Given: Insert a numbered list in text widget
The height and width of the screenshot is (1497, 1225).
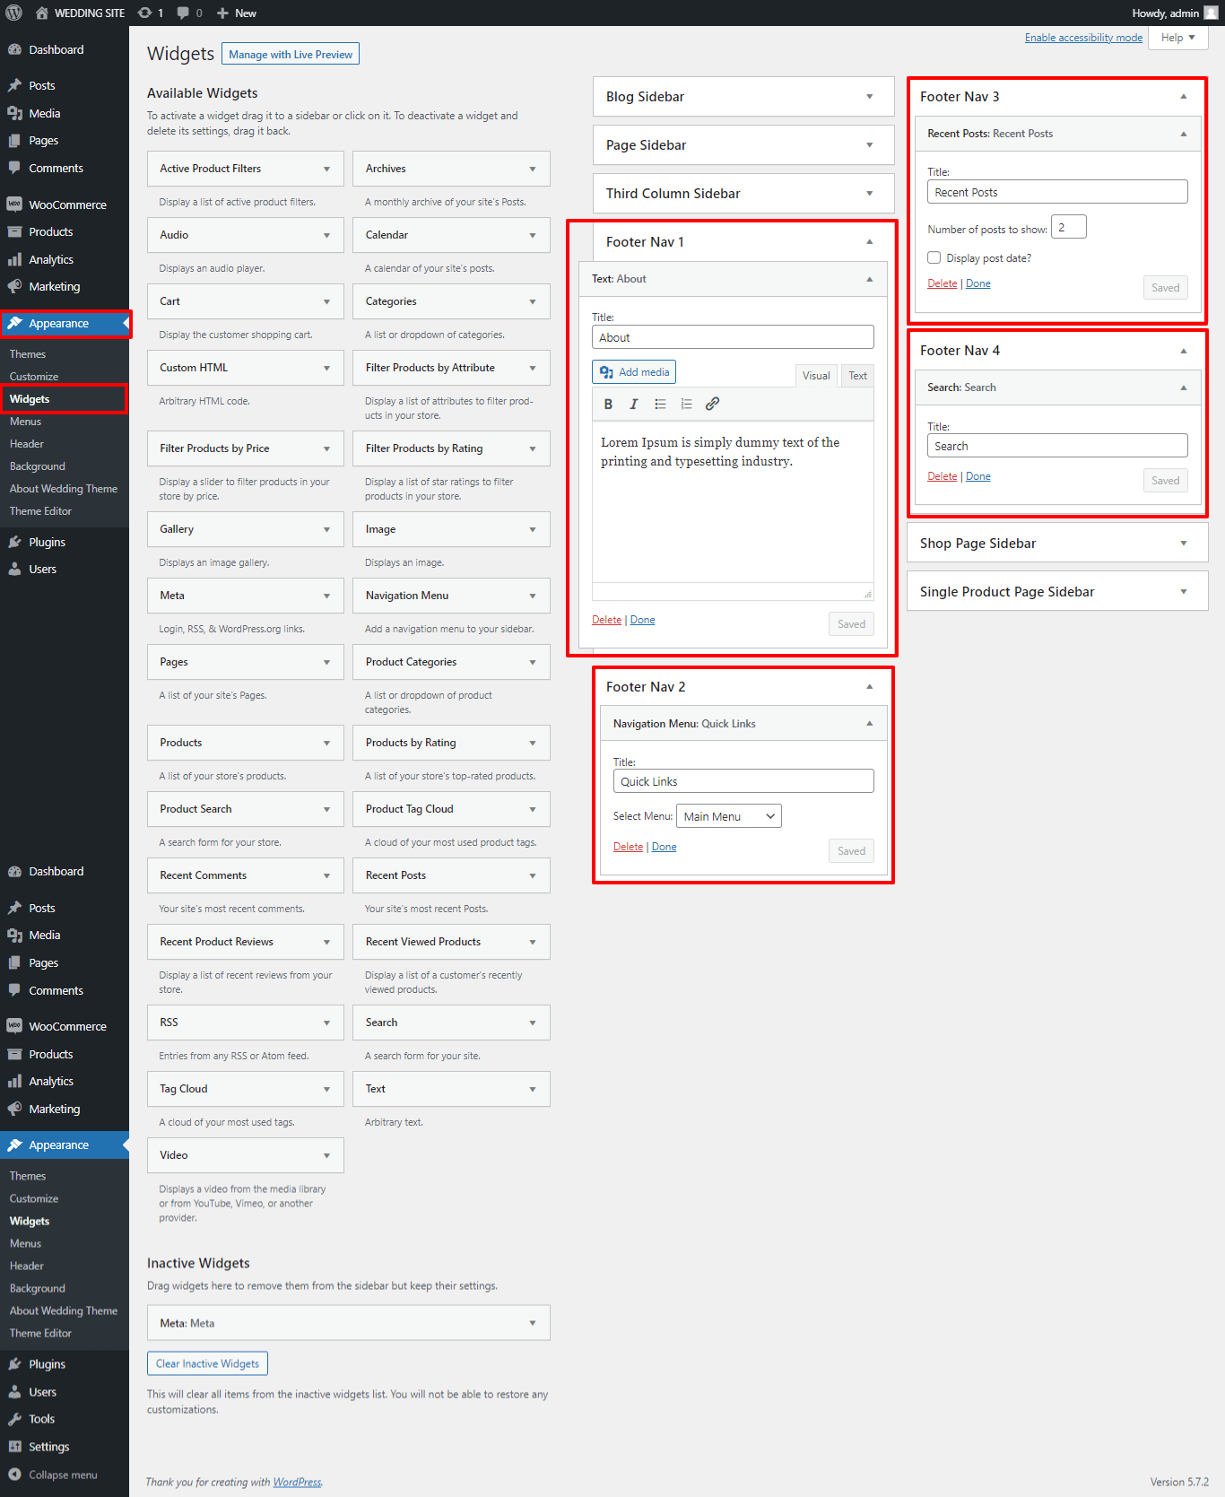Looking at the screenshot, I should tap(686, 405).
